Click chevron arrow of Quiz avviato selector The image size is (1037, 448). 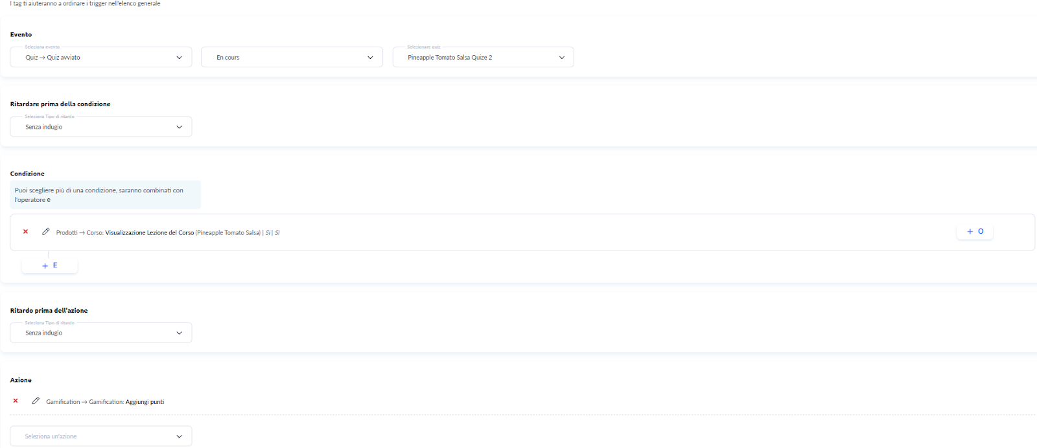pyautogui.click(x=180, y=58)
